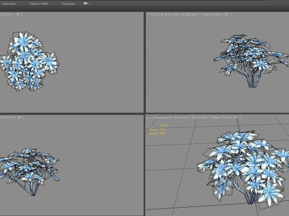Image resolution: width=289 pixels, height=216 pixels.
Task: Click the yellow Polys statistic text
Action: coord(157,130)
